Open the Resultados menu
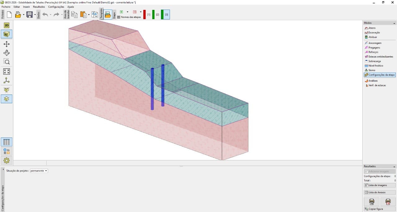397x212 pixels. [x=38, y=6]
